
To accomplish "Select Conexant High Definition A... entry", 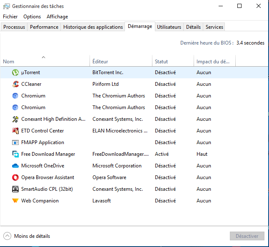I will click(53, 119).
